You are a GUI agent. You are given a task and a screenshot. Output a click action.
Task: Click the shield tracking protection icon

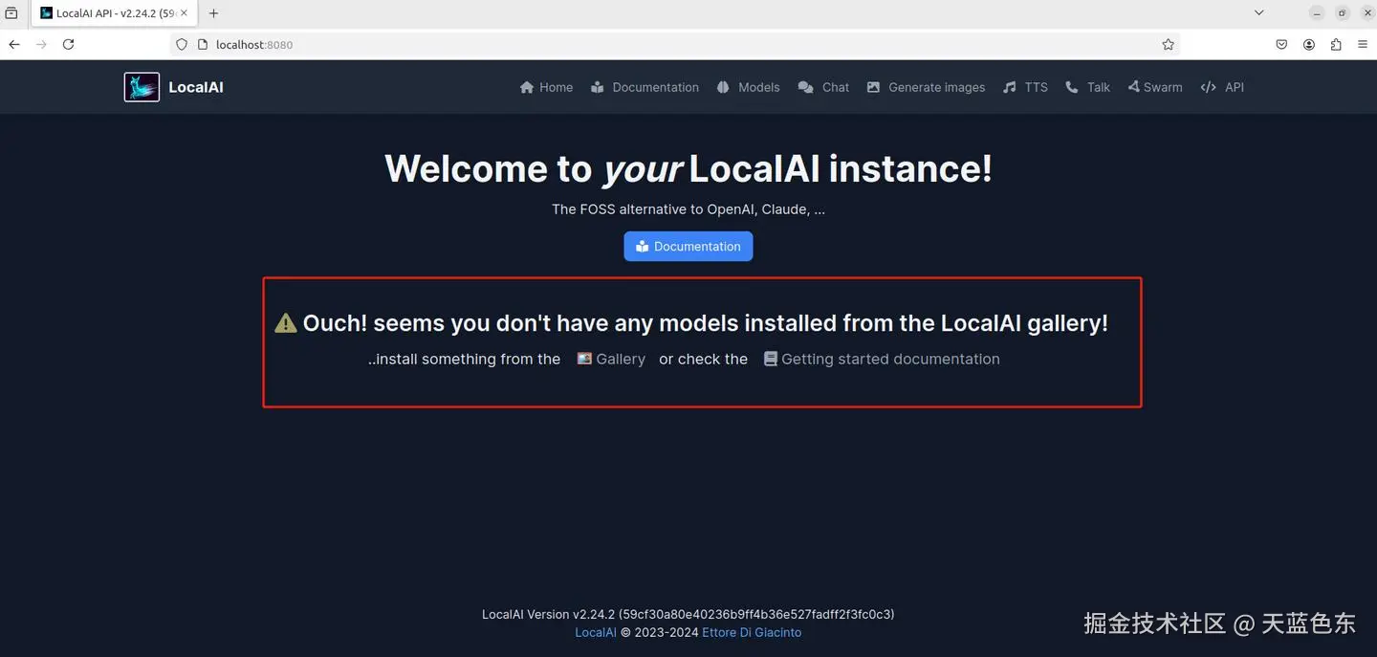click(182, 44)
